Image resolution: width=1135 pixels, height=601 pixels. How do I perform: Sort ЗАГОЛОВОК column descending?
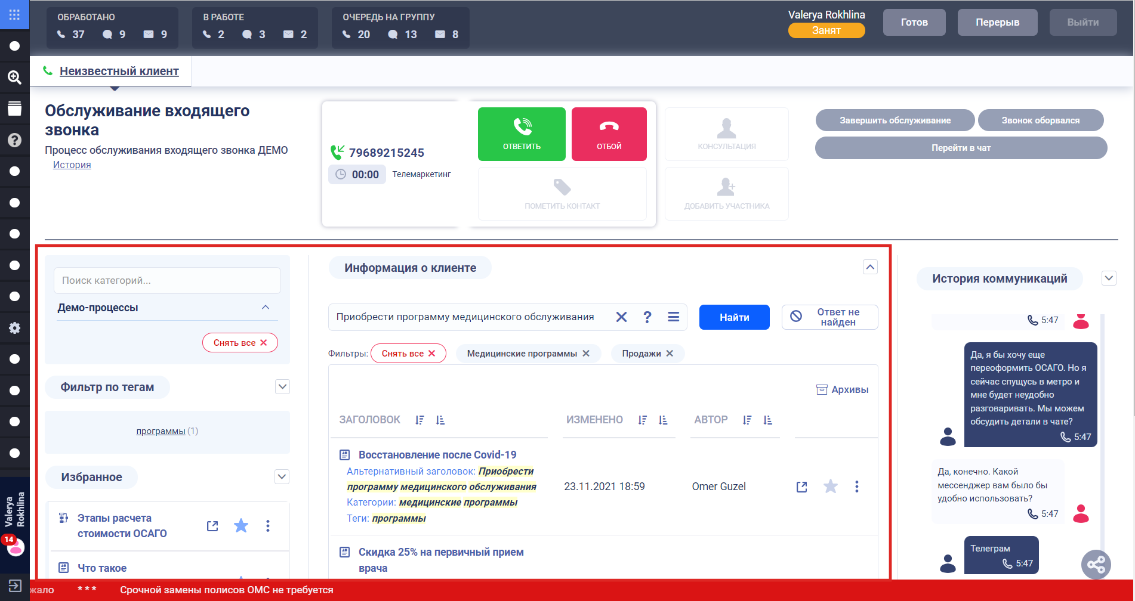pyautogui.click(x=420, y=420)
